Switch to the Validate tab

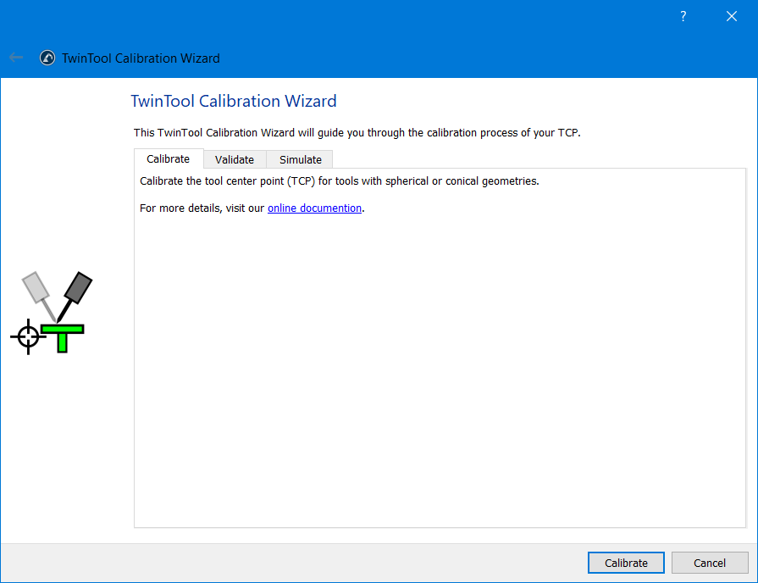(235, 159)
